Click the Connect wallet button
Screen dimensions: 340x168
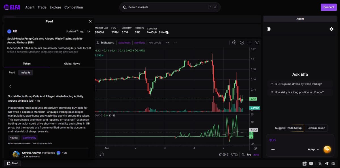pyautogui.click(x=329, y=7)
